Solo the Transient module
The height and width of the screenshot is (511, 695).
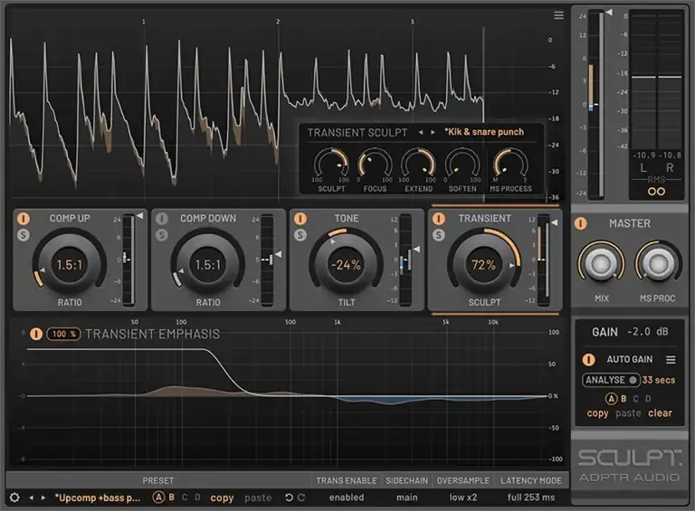pos(438,234)
